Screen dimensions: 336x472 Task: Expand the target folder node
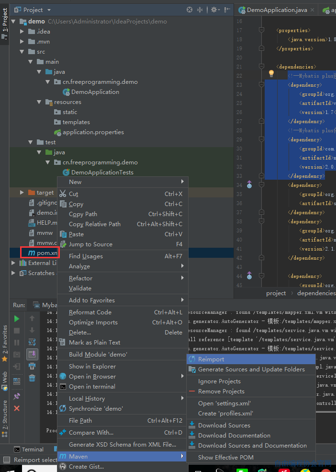pos(22,192)
